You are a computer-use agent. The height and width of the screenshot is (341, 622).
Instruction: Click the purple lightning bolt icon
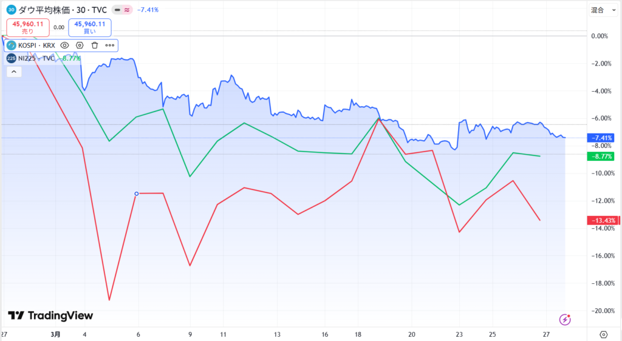tap(566, 319)
